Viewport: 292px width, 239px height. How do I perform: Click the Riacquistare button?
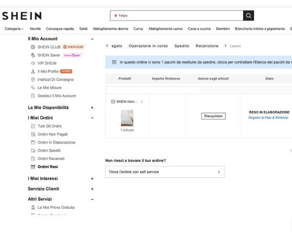213,116
